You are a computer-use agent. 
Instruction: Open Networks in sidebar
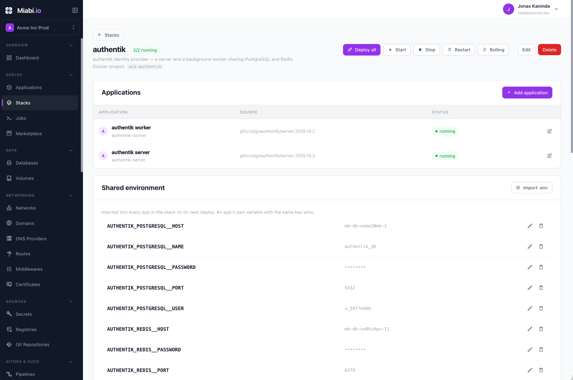40,208
